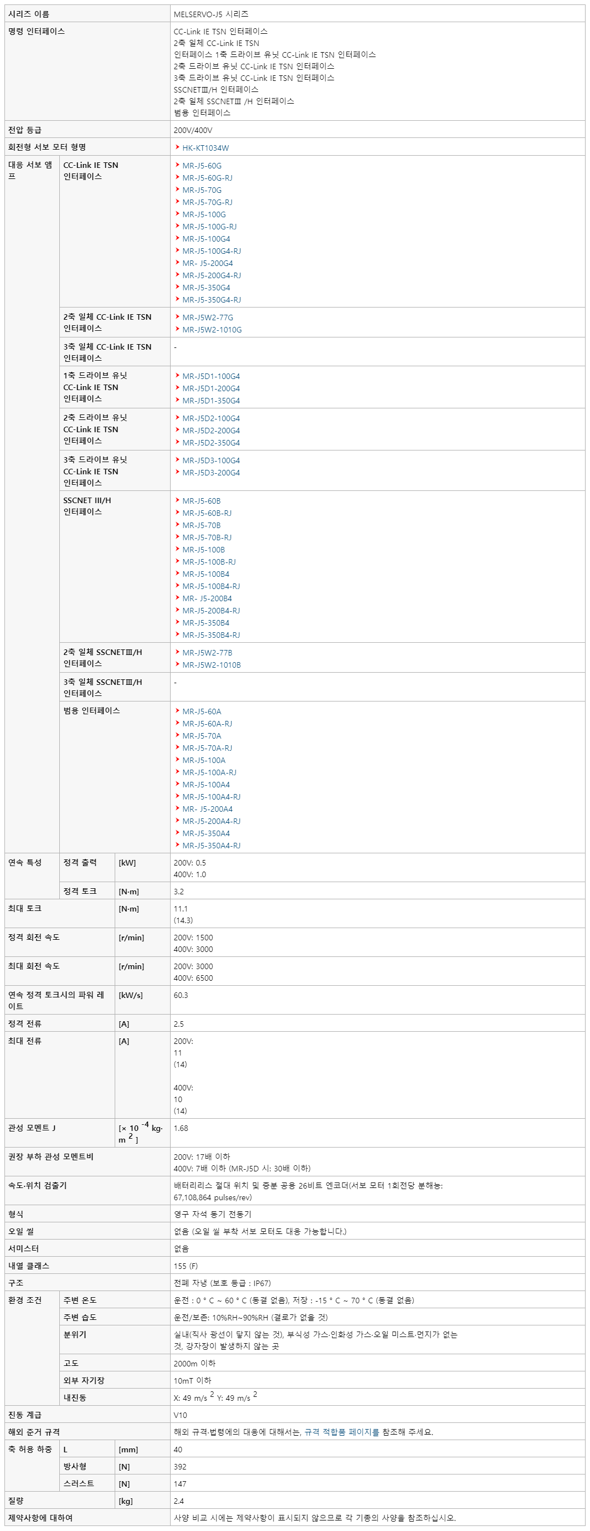This screenshot has width=590, height=1531.
Task: Click the MR-J5-350A4-RJ link
Action: coord(212,845)
